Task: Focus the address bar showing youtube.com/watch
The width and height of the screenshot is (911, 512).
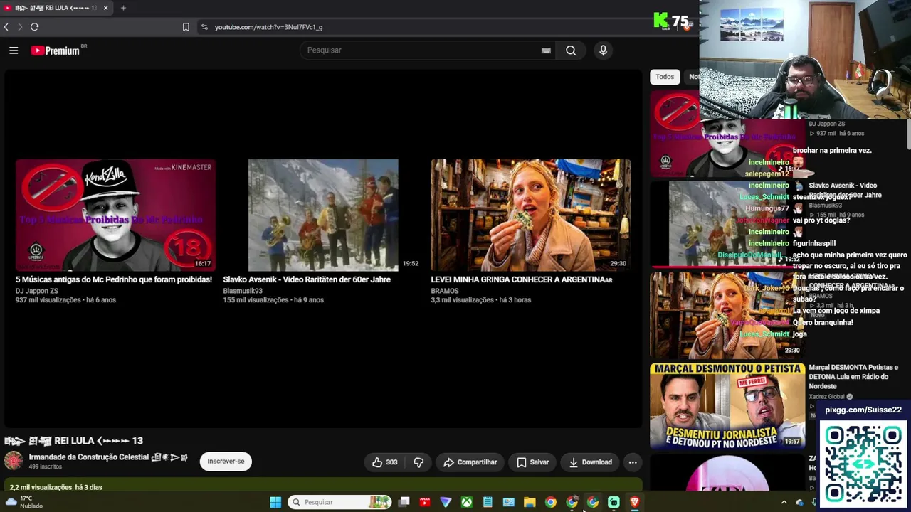Action: (268, 27)
